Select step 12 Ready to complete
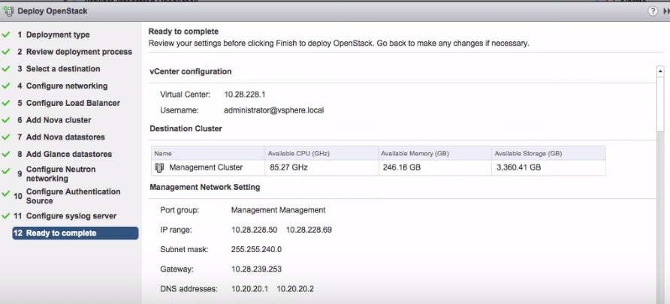 click(61, 233)
